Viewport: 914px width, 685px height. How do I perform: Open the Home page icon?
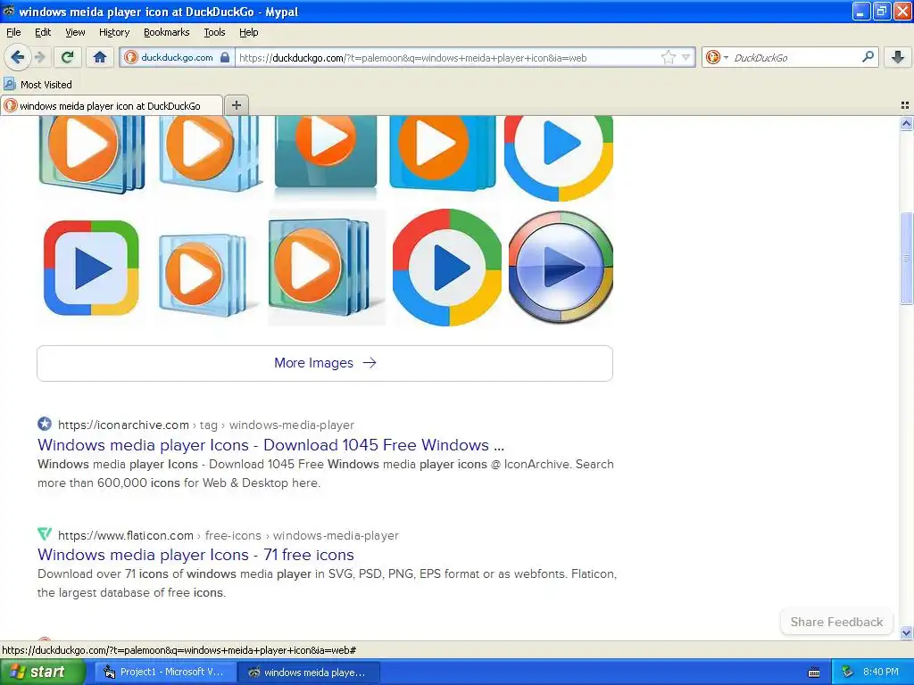100,57
